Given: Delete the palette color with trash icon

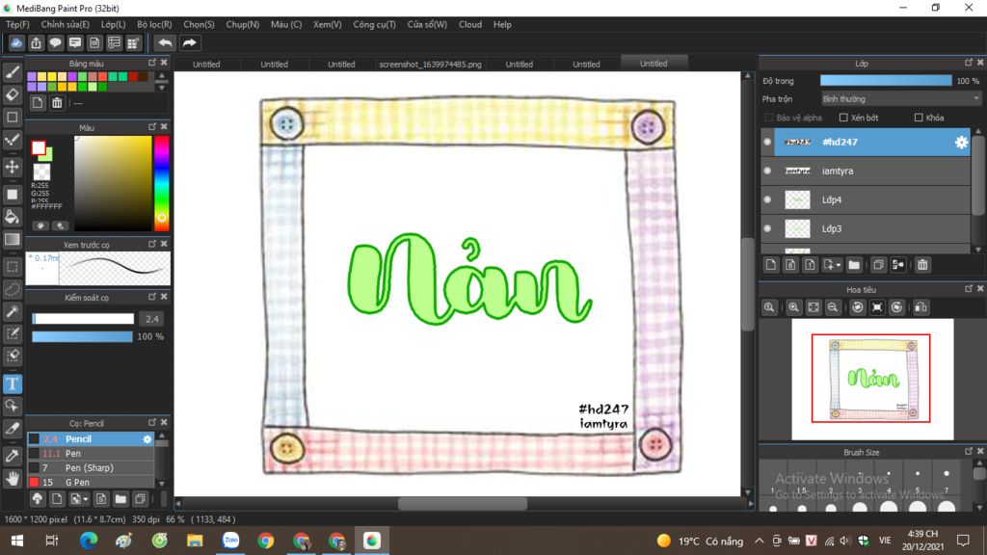Looking at the screenshot, I should [x=57, y=102].
